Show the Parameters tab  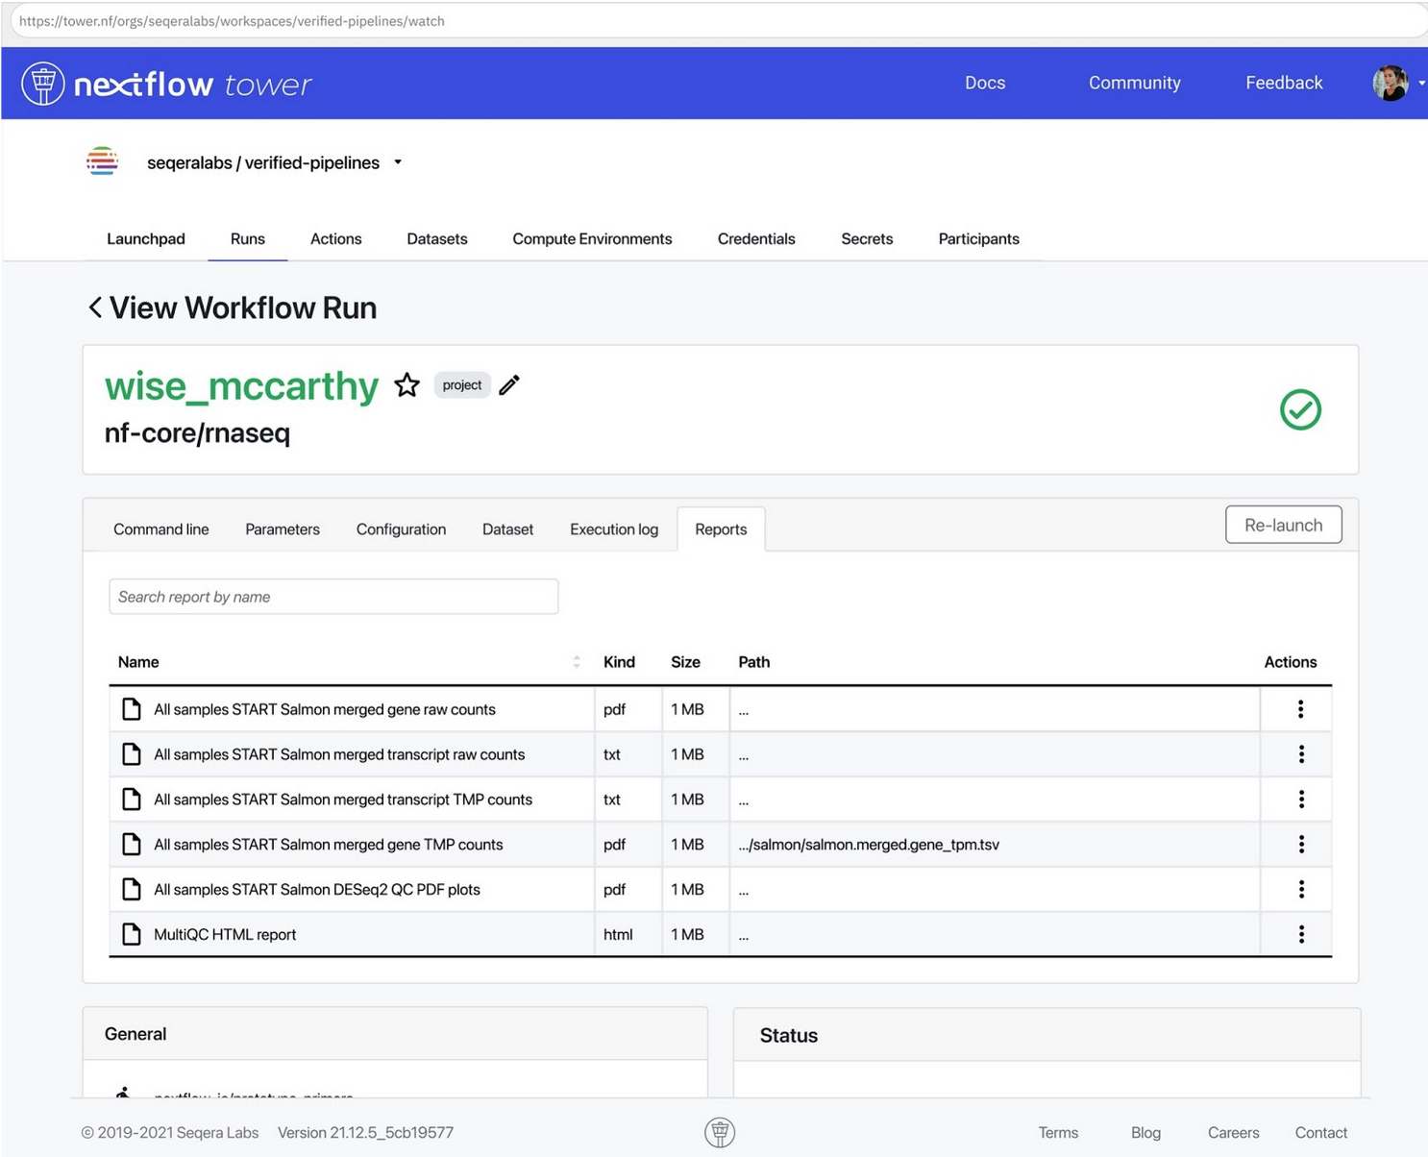(x=283, y=529)
